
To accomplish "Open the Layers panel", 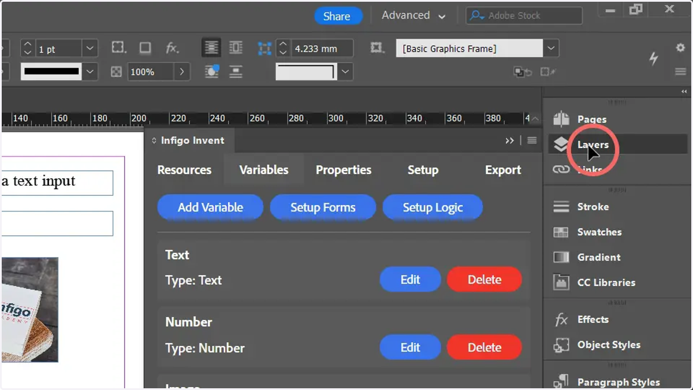I will click(x=617, y=144).
